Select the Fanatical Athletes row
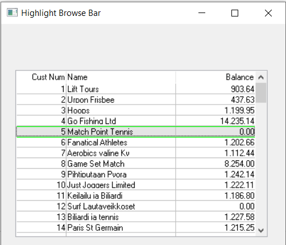Image resolution: width=286 pixels, height=245 pixels. point(136,142)
